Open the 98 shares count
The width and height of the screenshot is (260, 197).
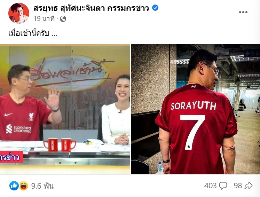[x=238, y=186]
